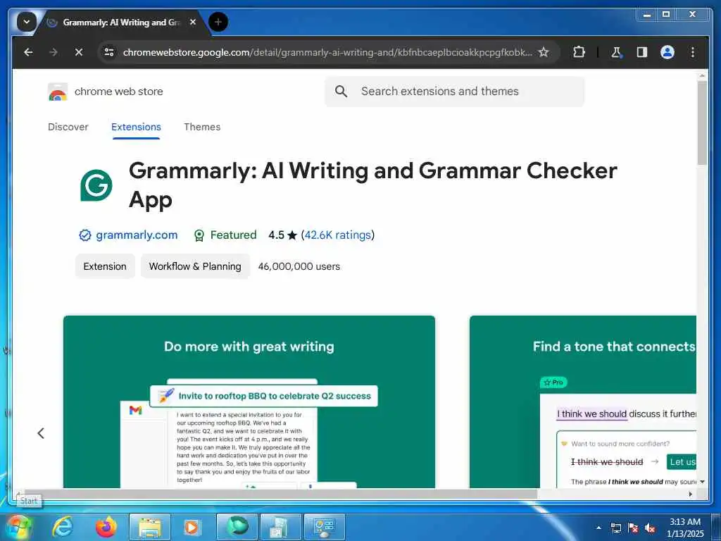View site information icon in address bar
The image size is (721, 541).
[109, 52]
